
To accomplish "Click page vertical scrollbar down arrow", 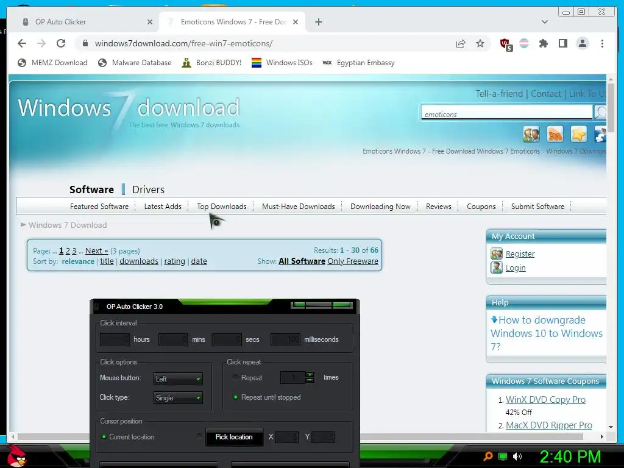I will click(x=611, y=427).
